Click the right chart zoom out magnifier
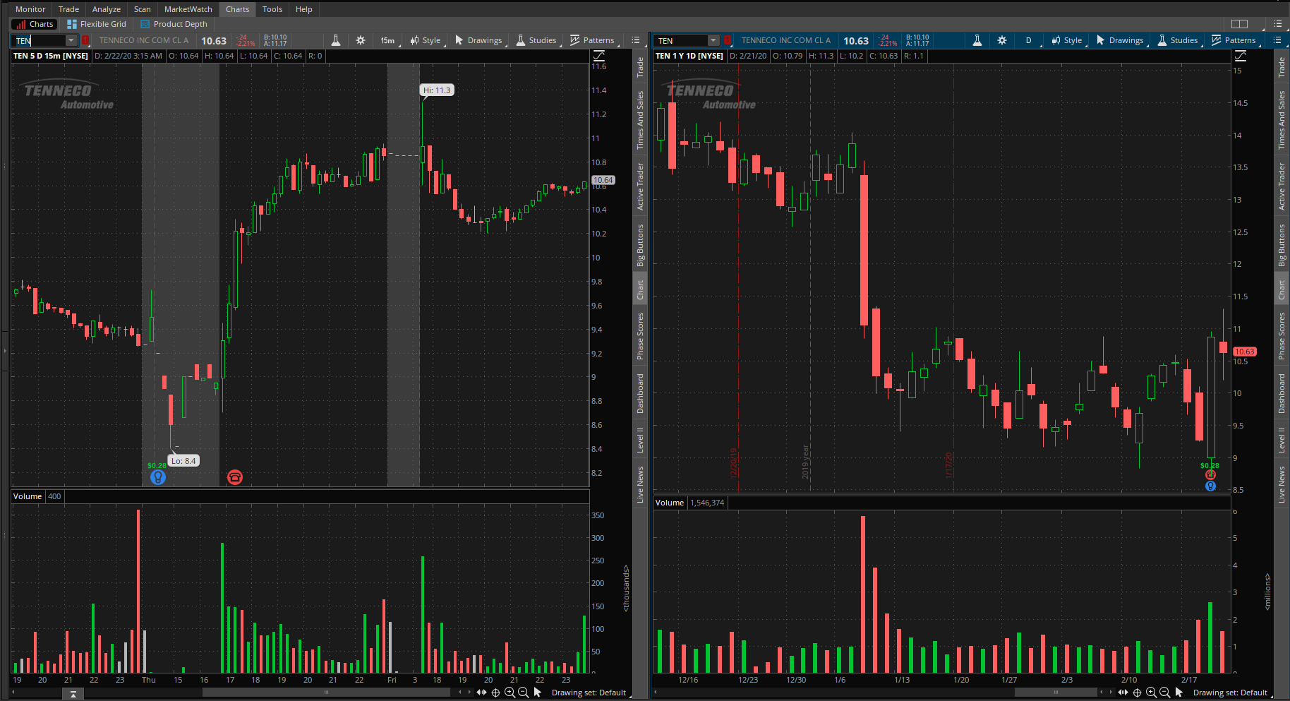The width and height of the screenshot is (1290, 701). click(x=1164, y=693)
